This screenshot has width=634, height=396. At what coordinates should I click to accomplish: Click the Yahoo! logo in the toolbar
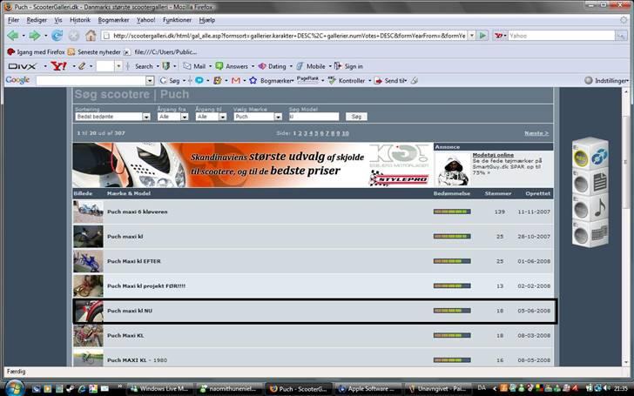59,66
